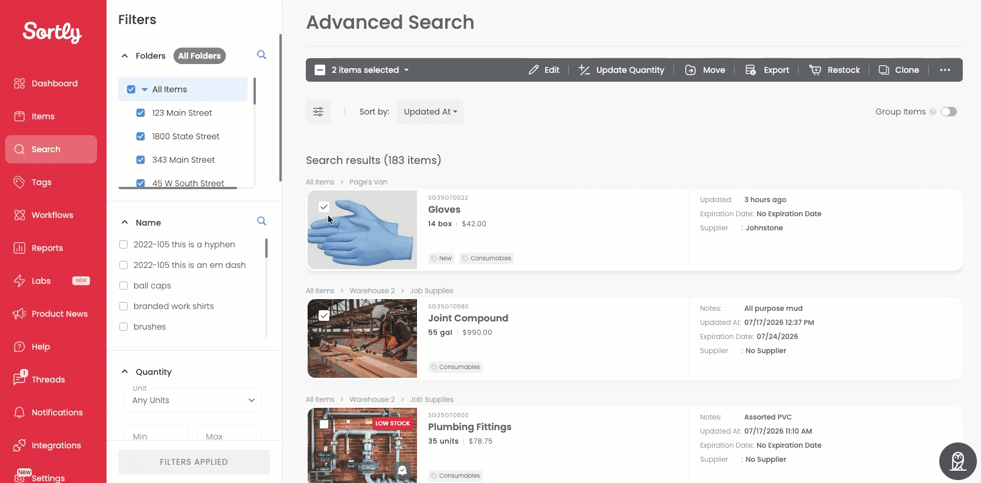Click the Group Items help icon
Viewport: 981px width, 483px height.
933,112
